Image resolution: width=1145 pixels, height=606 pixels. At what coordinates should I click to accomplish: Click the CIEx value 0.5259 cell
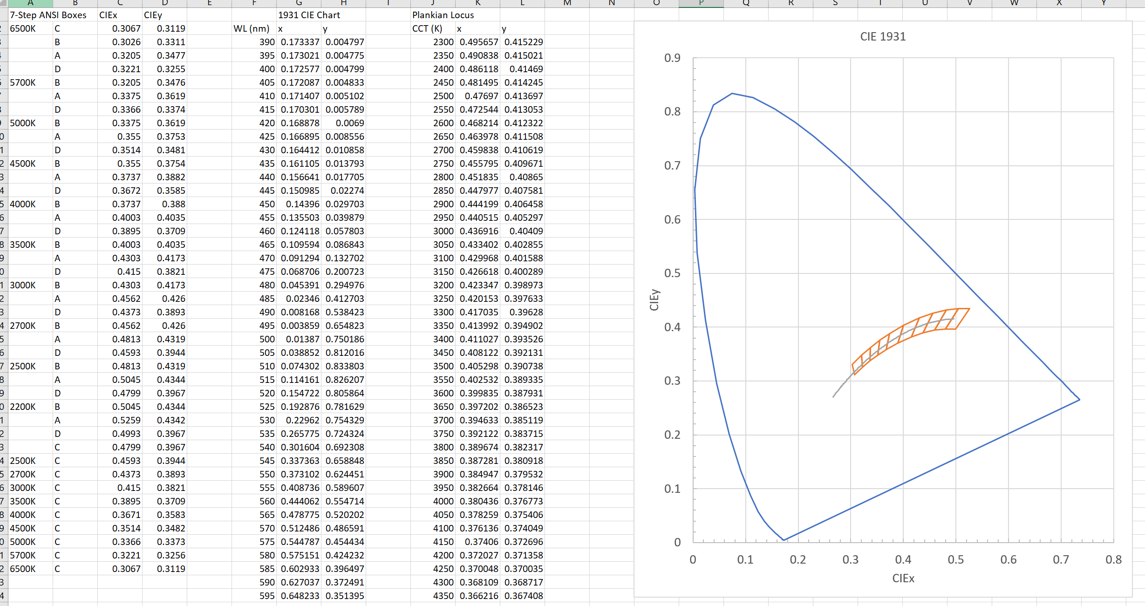point(126,420)
